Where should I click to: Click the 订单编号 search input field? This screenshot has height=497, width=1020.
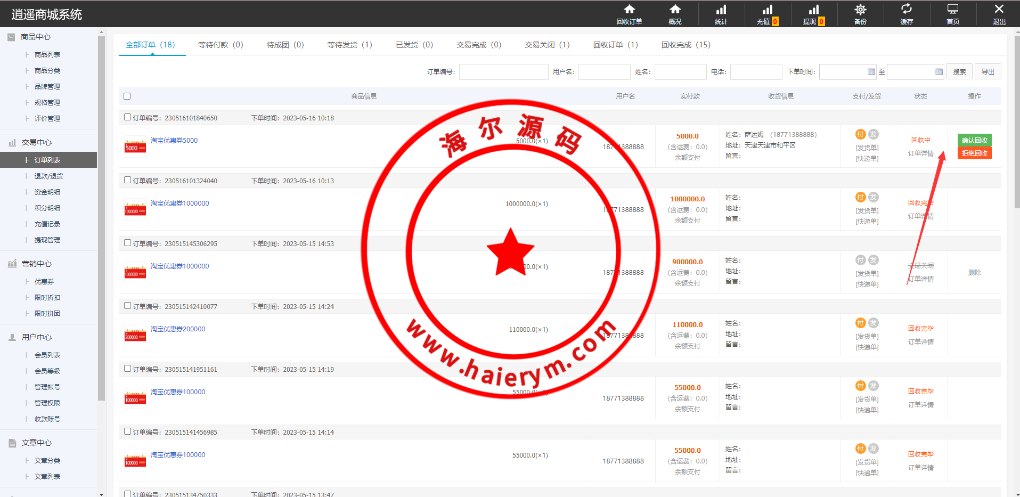[503, 72]
